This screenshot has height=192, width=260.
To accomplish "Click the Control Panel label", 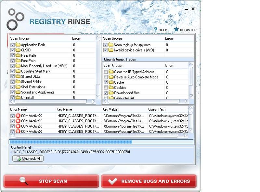I will click(21, 147).
